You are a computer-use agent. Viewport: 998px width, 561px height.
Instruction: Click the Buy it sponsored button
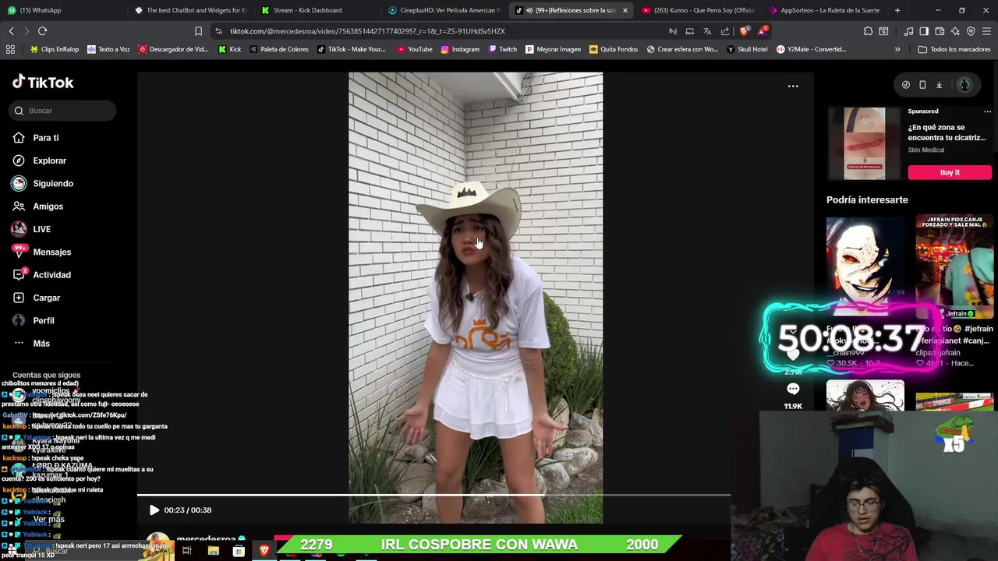pos(950,172)
